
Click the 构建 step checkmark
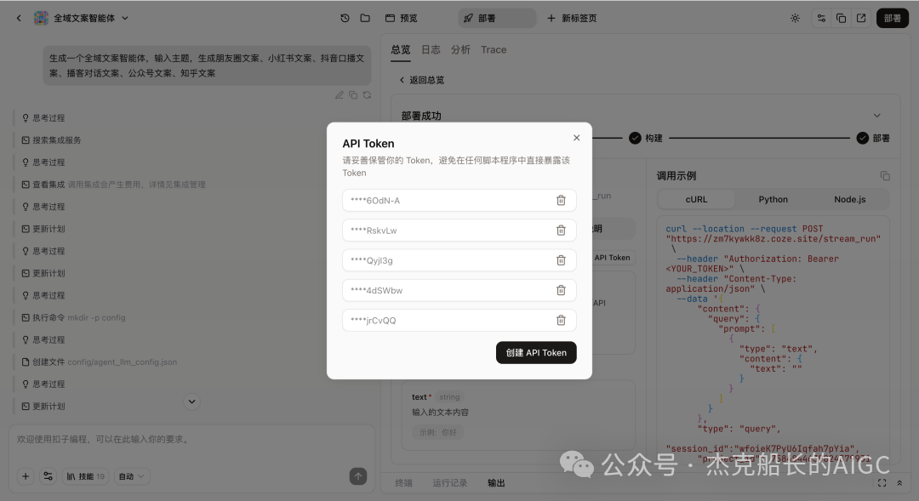coord(635,139)
